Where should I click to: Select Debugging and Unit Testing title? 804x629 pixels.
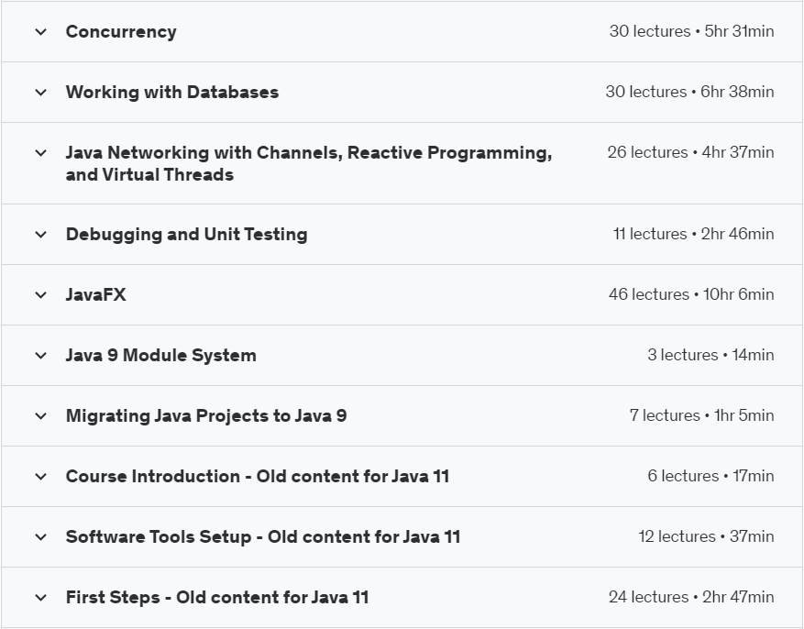click(x=186, y=235)
